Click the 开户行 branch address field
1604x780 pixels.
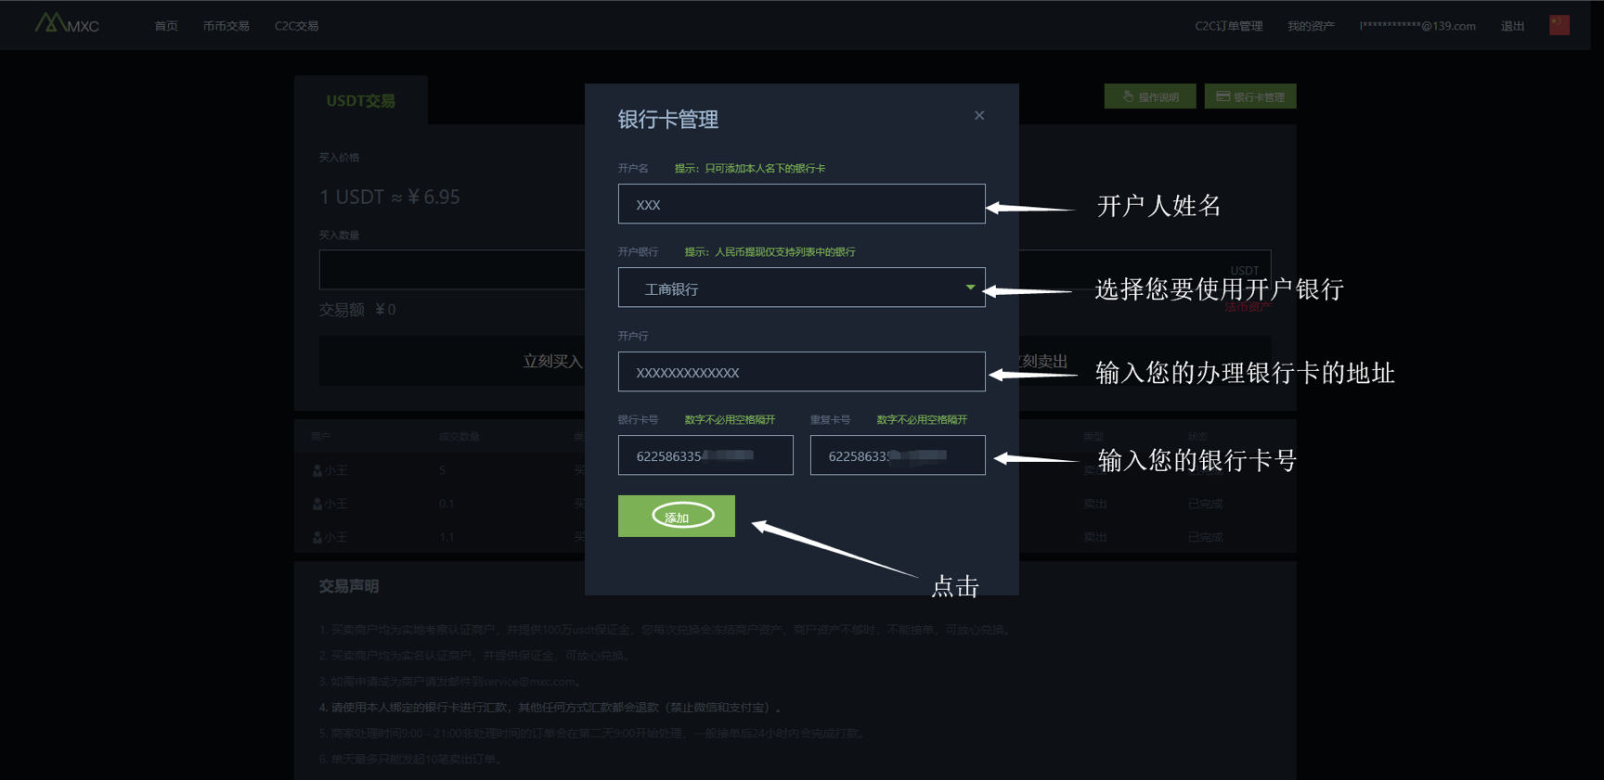tap(801, 372)
